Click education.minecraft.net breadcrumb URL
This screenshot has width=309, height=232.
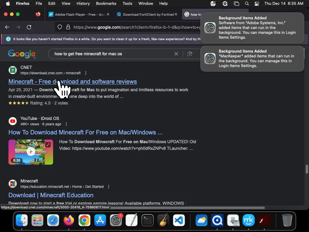tap(62, 187)
